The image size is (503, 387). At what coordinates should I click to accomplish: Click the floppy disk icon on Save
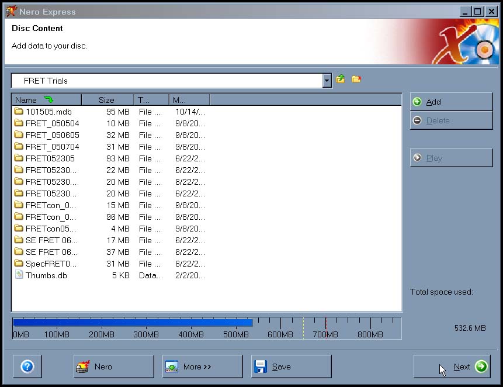coord(261,367)
